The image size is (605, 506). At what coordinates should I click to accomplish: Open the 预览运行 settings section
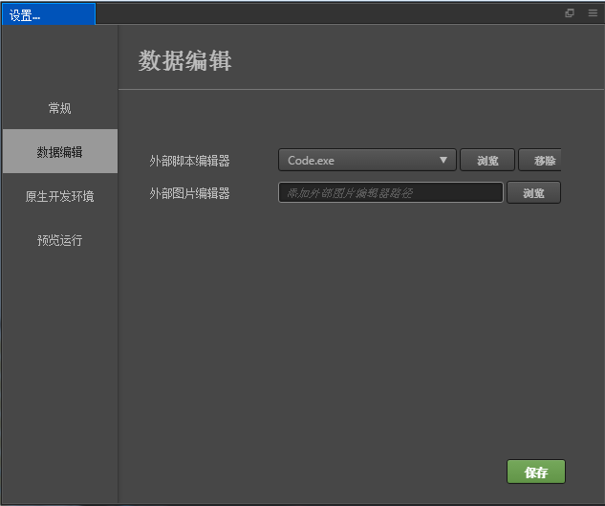pyautogui.click(x=60, y=240)
